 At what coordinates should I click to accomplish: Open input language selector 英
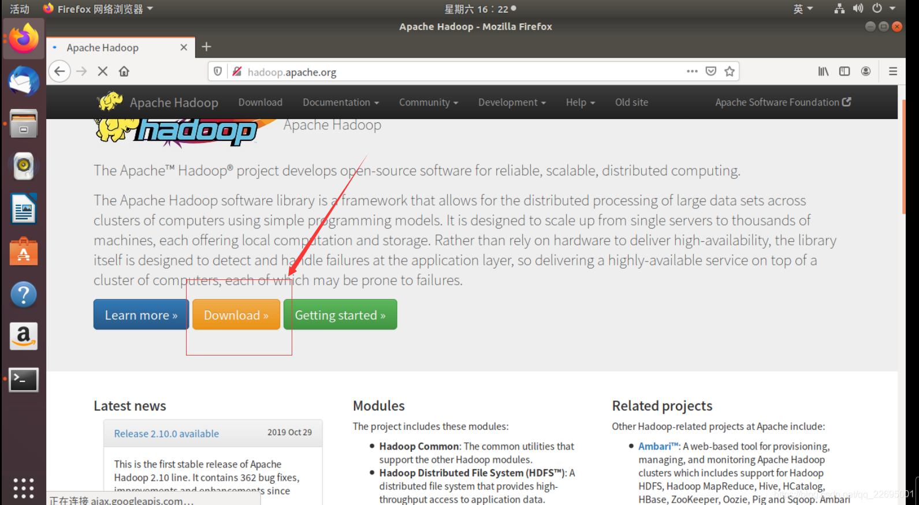click(x=803, y=9)
